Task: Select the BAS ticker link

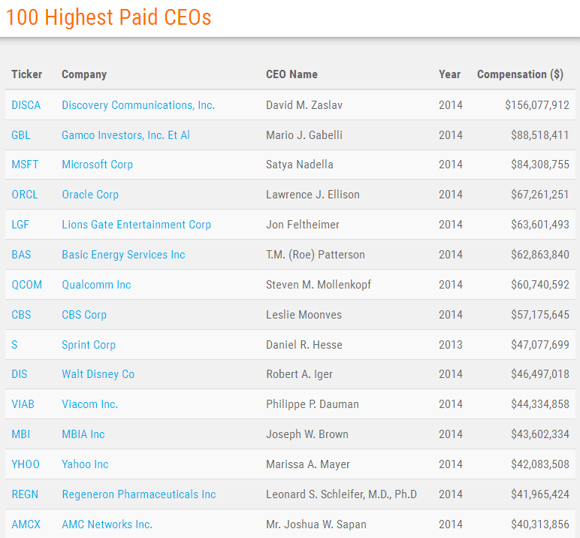Action: pyautogui.click(x=21, y=255)
